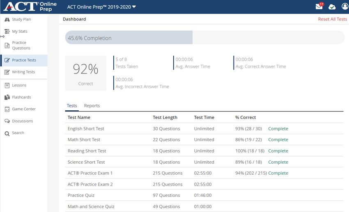Image resolution: width=349 pixels, height=212 pixels.
Task: Open the Math Short Test row
Action: point(204,140)
